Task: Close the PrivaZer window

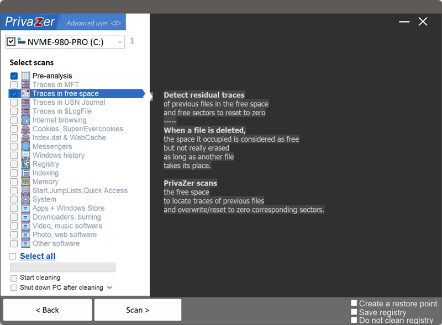Action: [x=423, y=22]
